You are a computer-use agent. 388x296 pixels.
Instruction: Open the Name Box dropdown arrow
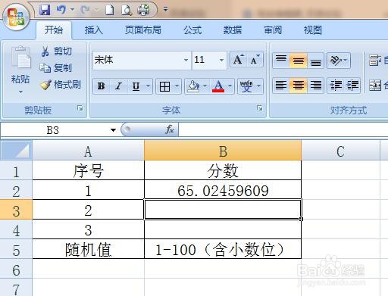click(113, 130)
